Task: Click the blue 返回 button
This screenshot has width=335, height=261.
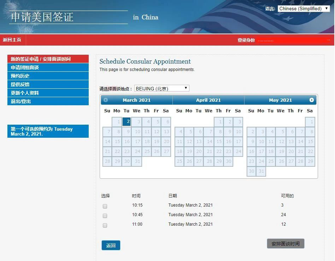Action: [x=111, y=245]
